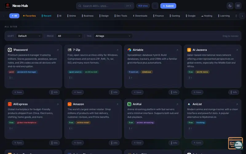
Task: Open the All tags dropdown
Action: (113, 36)
